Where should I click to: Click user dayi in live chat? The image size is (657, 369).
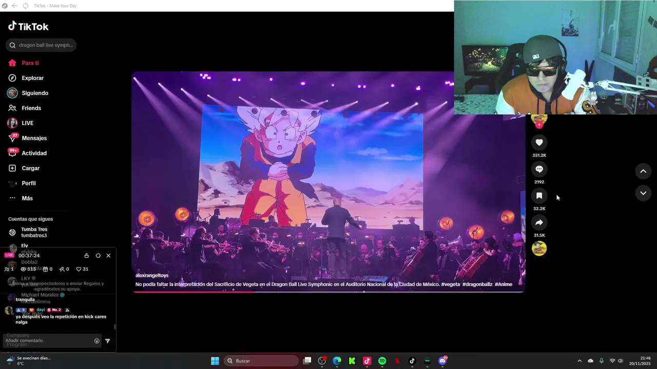coord(41,310)
